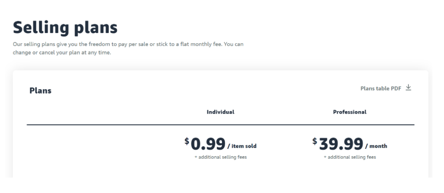Click the download arrow icon near Plans table PDF
Viewport: 444px width, 193px height.
coord(408,88)
